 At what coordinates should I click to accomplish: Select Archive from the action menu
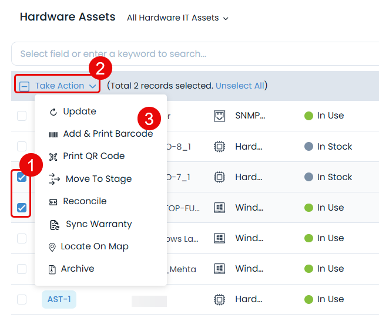(x=78, y=269)
